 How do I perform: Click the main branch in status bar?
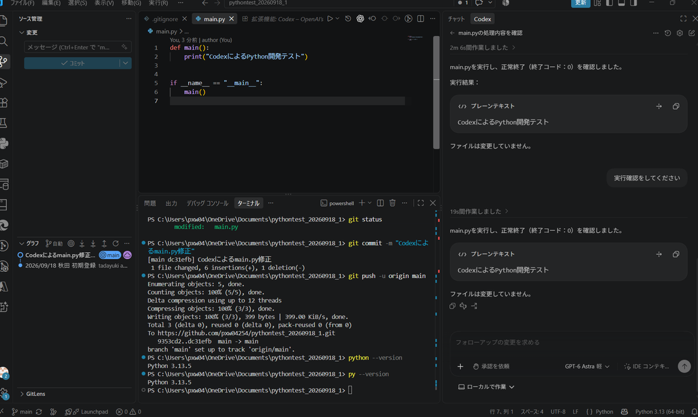pos(22,412)
